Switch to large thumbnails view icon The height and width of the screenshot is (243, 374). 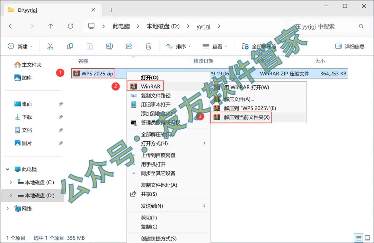pyautogui.click(x=367, y=238)
